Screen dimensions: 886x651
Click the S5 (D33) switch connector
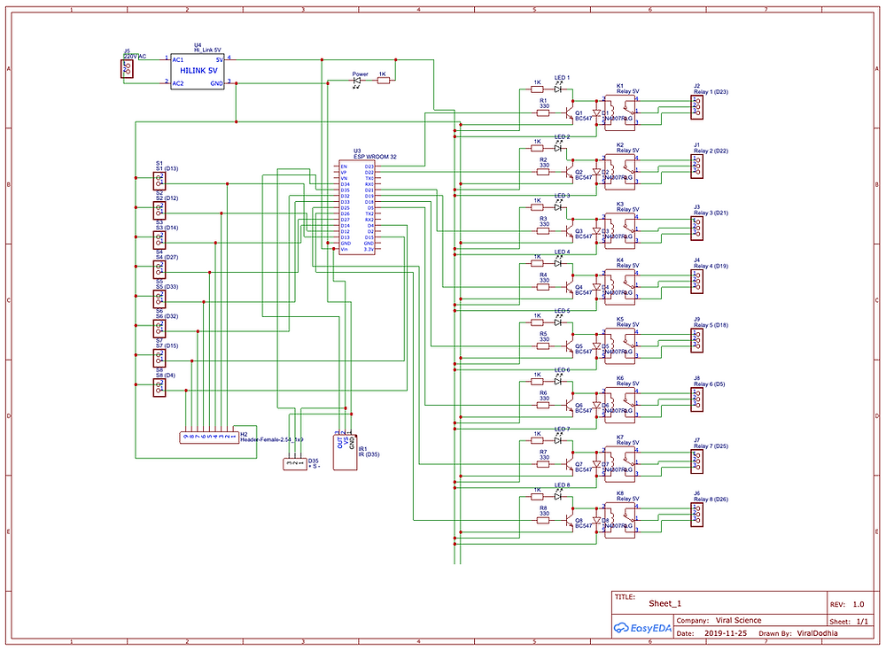click(x=159, y=298)
